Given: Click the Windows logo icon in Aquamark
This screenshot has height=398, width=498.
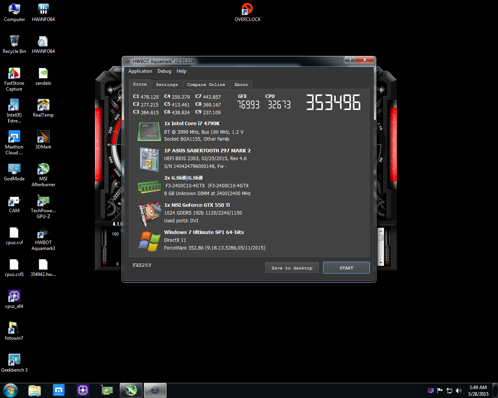Looking at the screenshot, I should (149, 241).
